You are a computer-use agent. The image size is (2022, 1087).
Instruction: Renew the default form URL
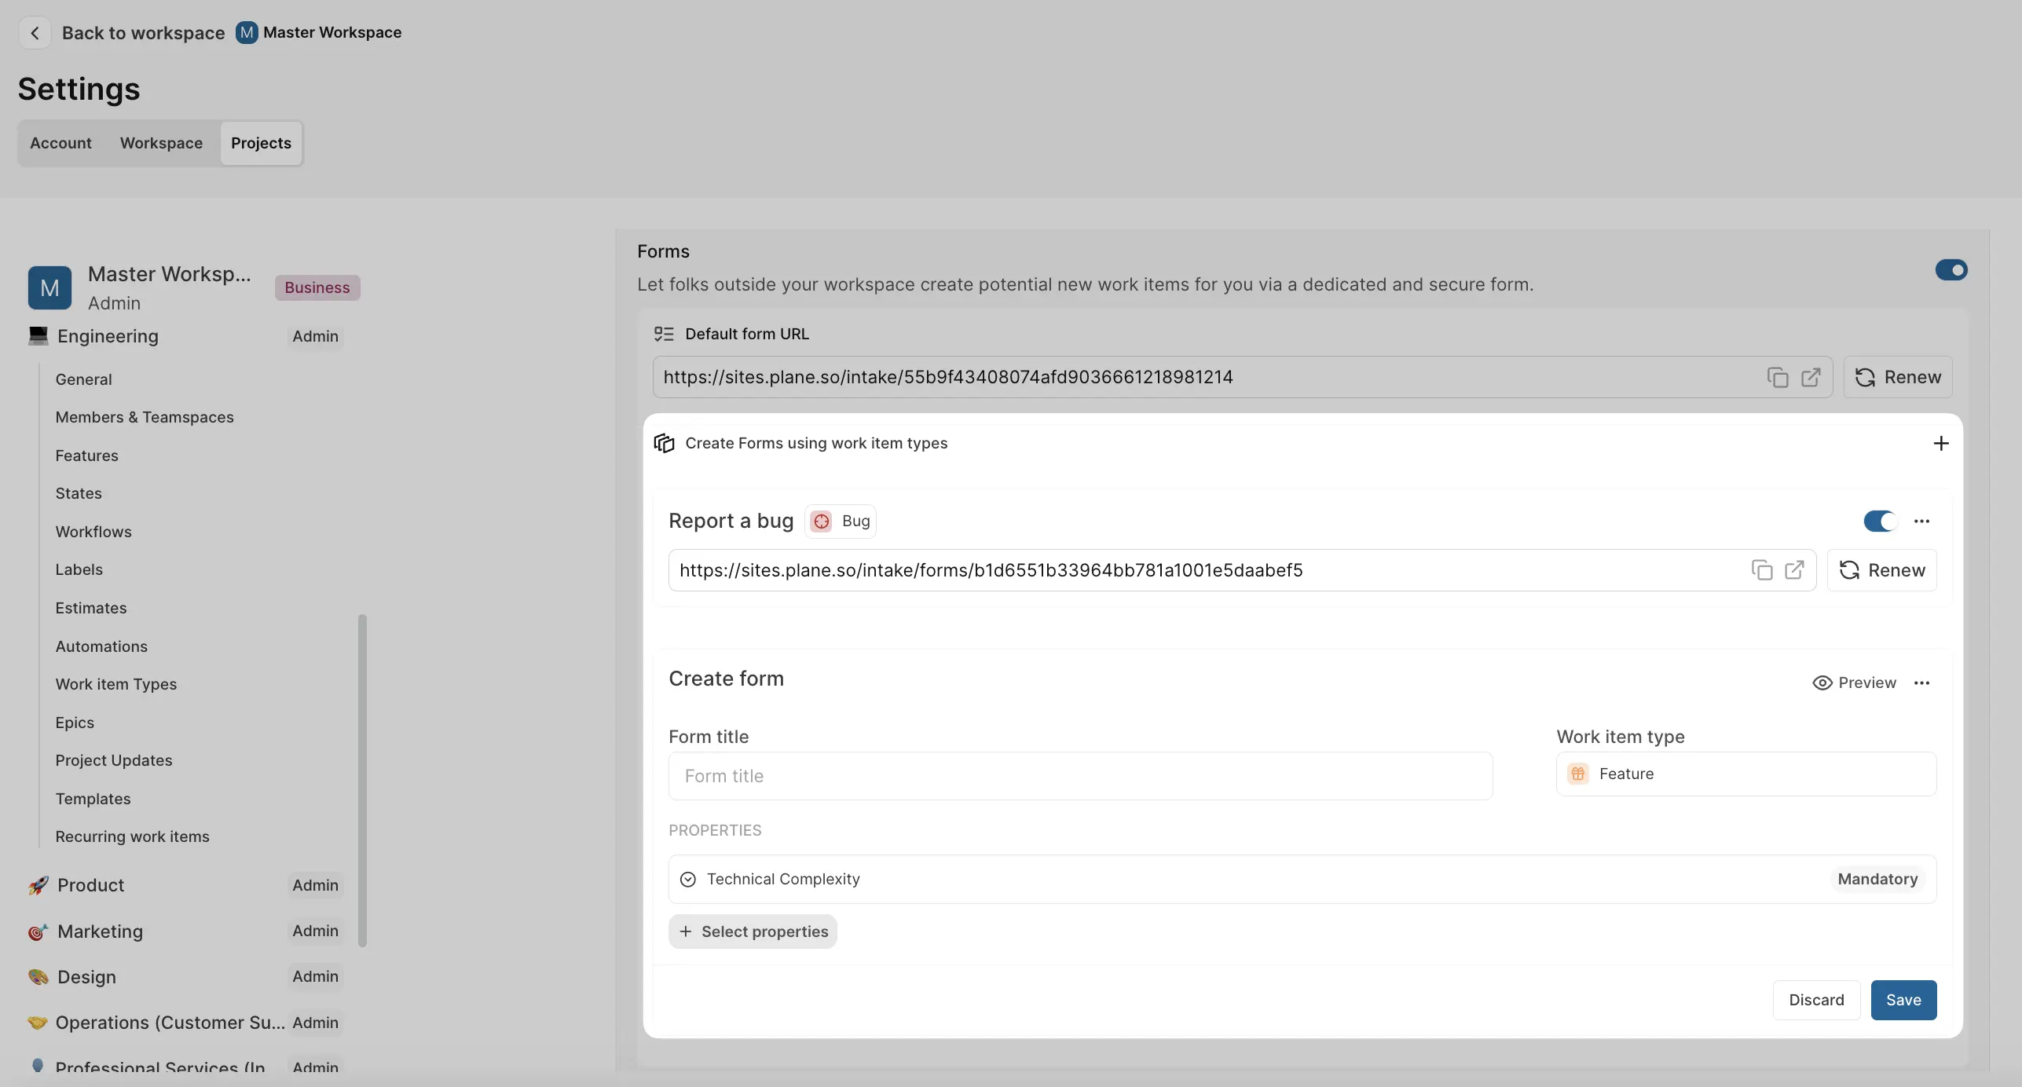pos(1898,378)
